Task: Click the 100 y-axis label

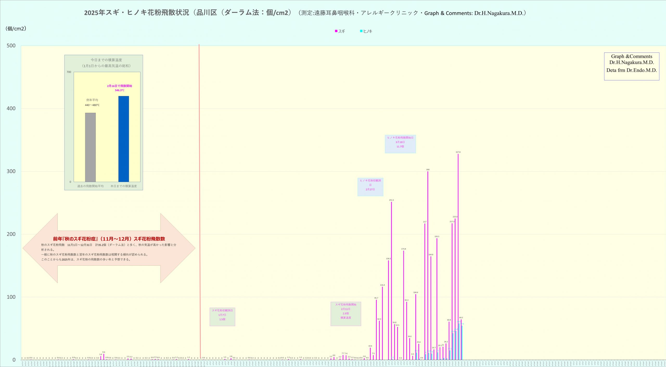Action: tap(11, 297)
